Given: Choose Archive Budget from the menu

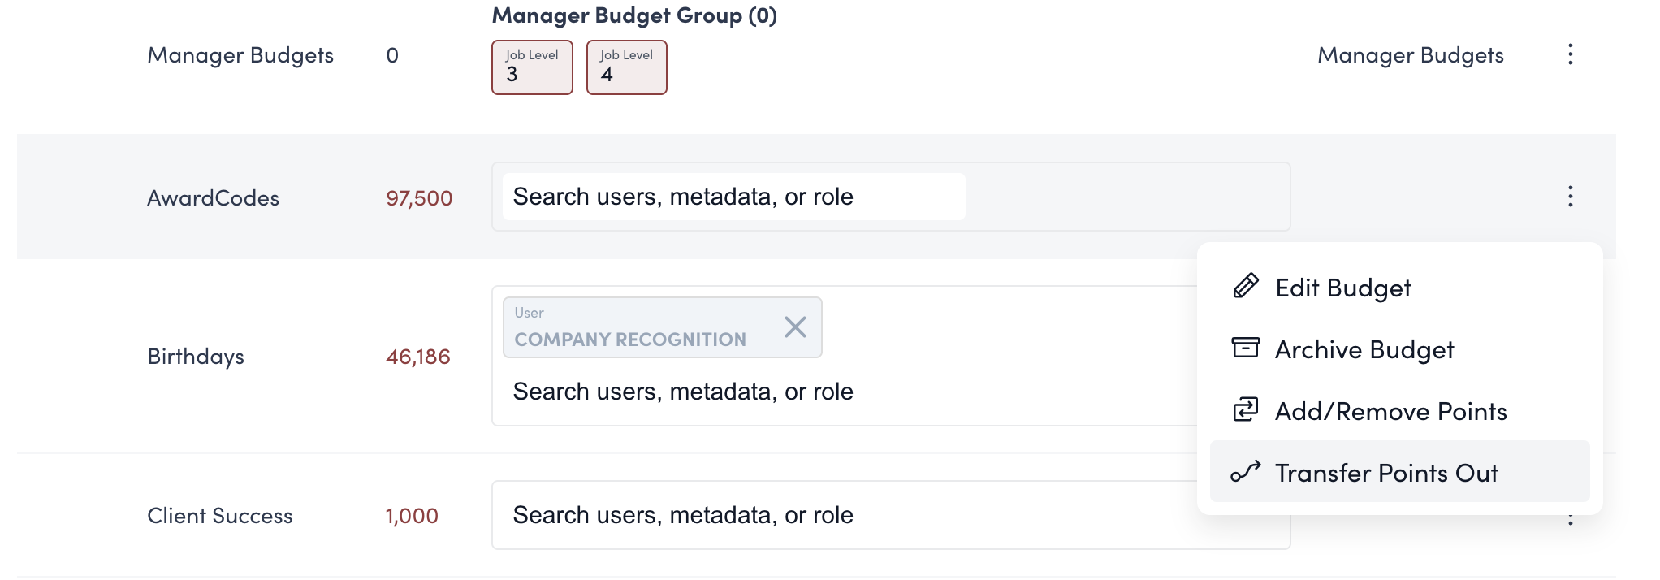Looking at the screenshot, I should (x=1364, y=350).
